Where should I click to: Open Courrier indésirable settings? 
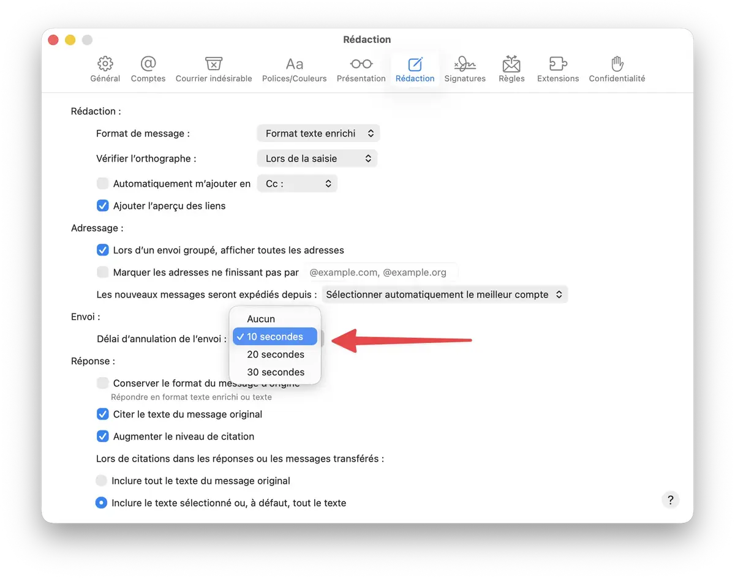[x=214, y=69]
